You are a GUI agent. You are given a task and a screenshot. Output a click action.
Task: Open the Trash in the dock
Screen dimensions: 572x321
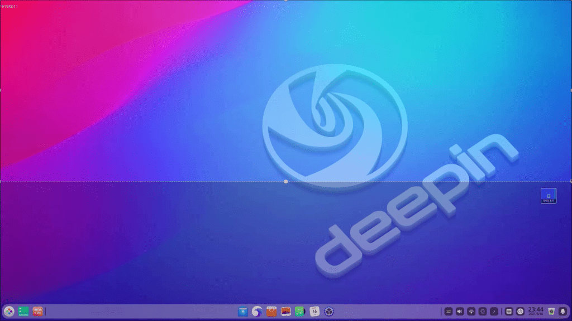(x=551, y=312)
